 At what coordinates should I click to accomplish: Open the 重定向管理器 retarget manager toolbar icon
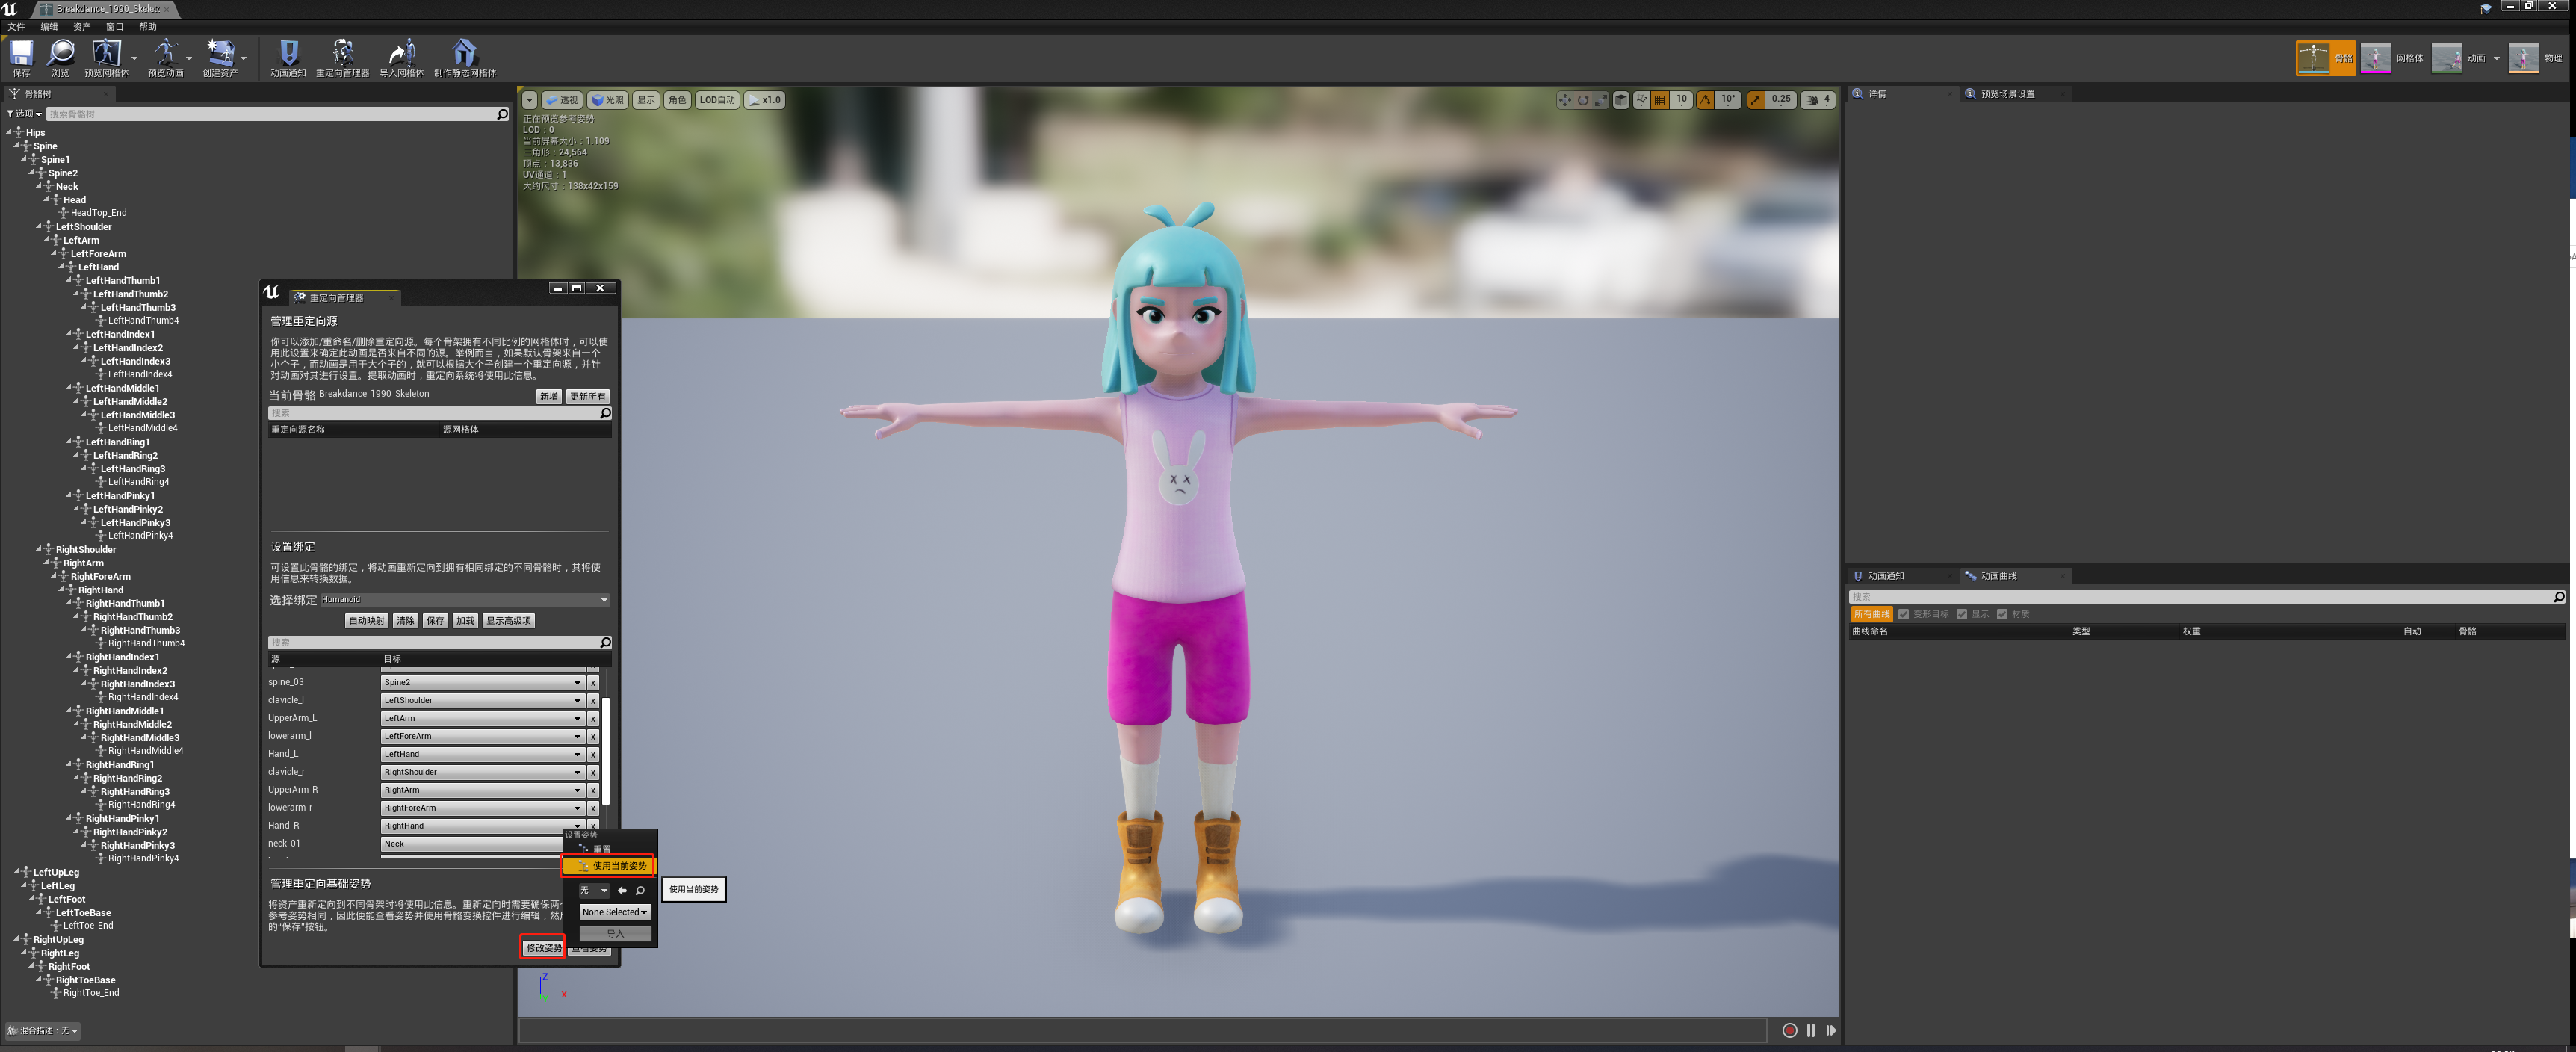pos(342,54)
